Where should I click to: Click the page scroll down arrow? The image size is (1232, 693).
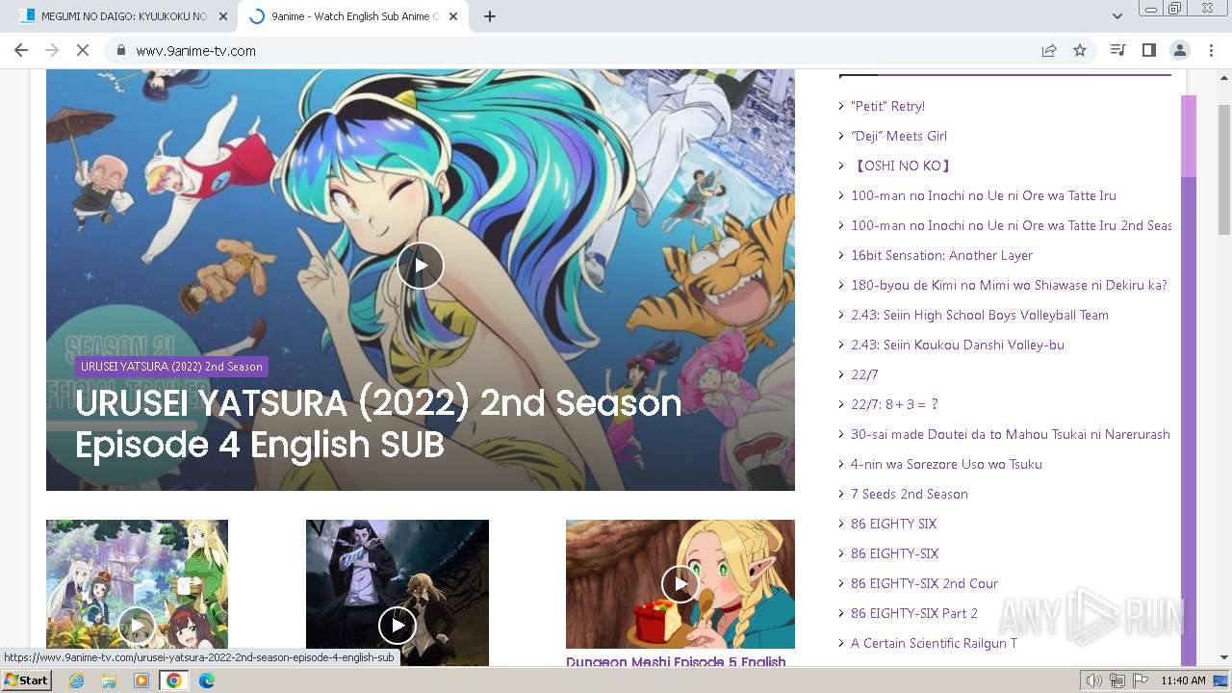pyautogui.click(x=1224, y=658)
